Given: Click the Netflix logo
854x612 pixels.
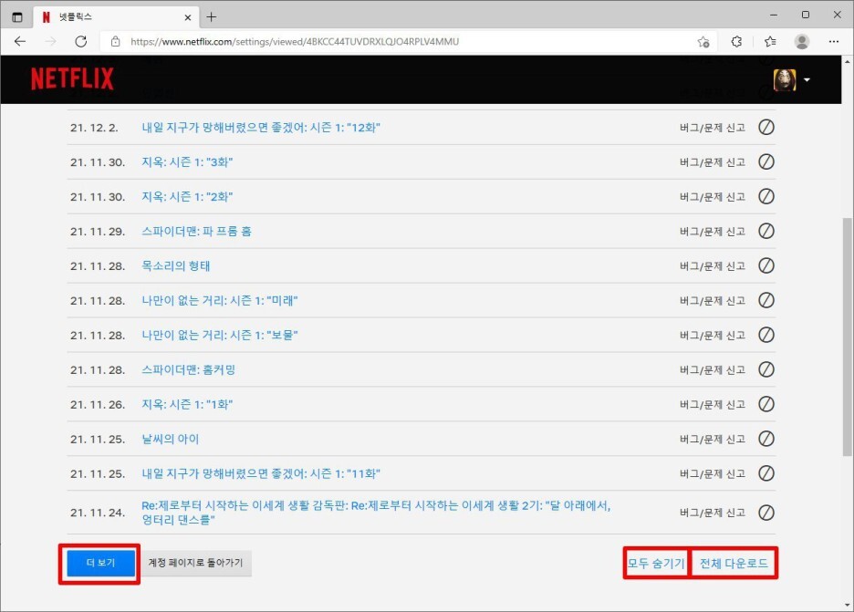Looking at the screenshot, I should (x=72, y=79).
